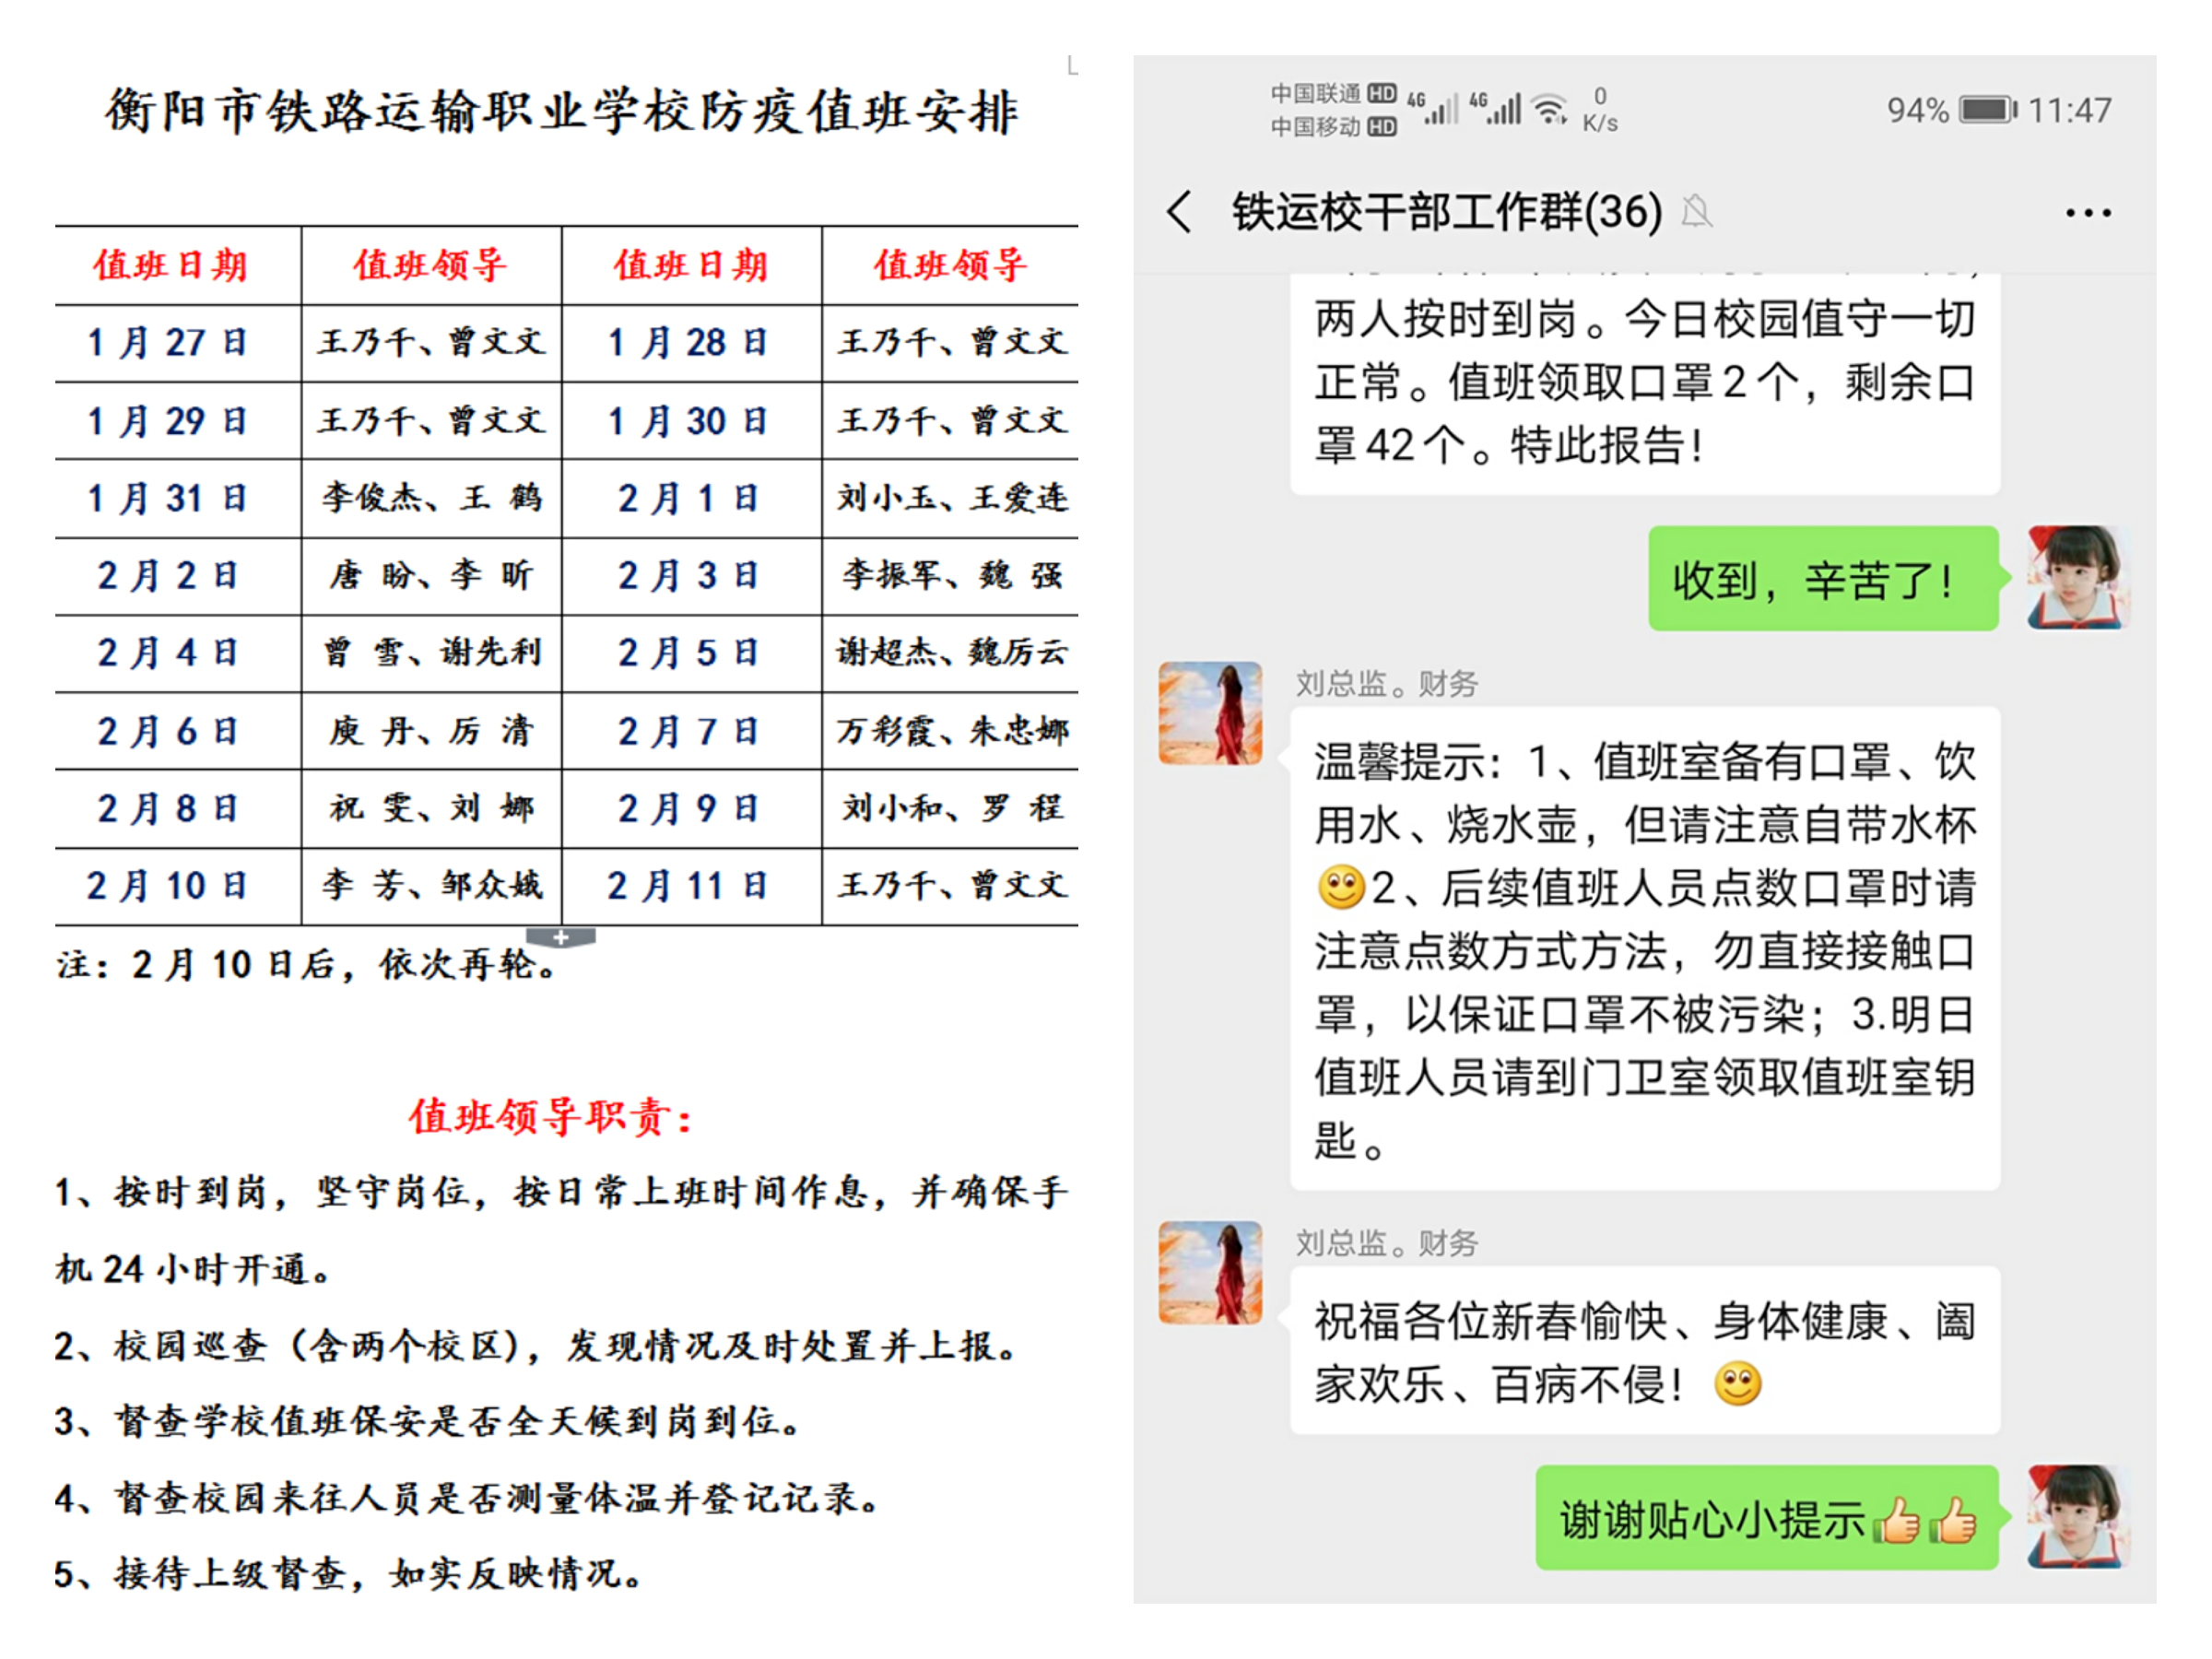Click duty item 3 about 值班保安
The image size is (2212, 1659).
tap(427, 1421)
